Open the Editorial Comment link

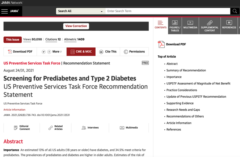point(22,127)
